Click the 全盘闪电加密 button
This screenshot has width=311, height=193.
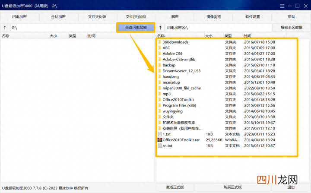(136, 27)
